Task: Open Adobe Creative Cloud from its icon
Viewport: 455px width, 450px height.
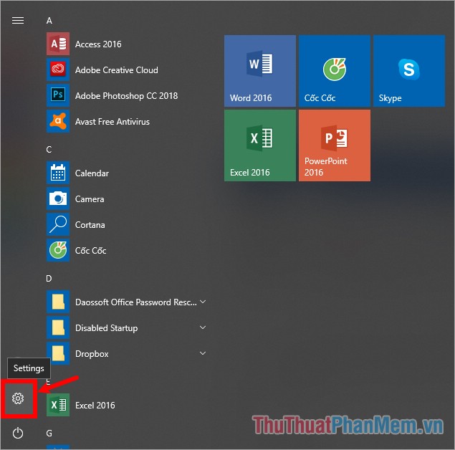Action: pos(58,70)
